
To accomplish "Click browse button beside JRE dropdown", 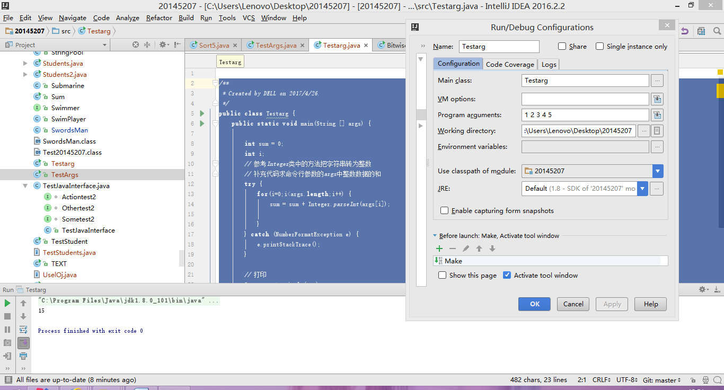I will [x=657, y=189].
